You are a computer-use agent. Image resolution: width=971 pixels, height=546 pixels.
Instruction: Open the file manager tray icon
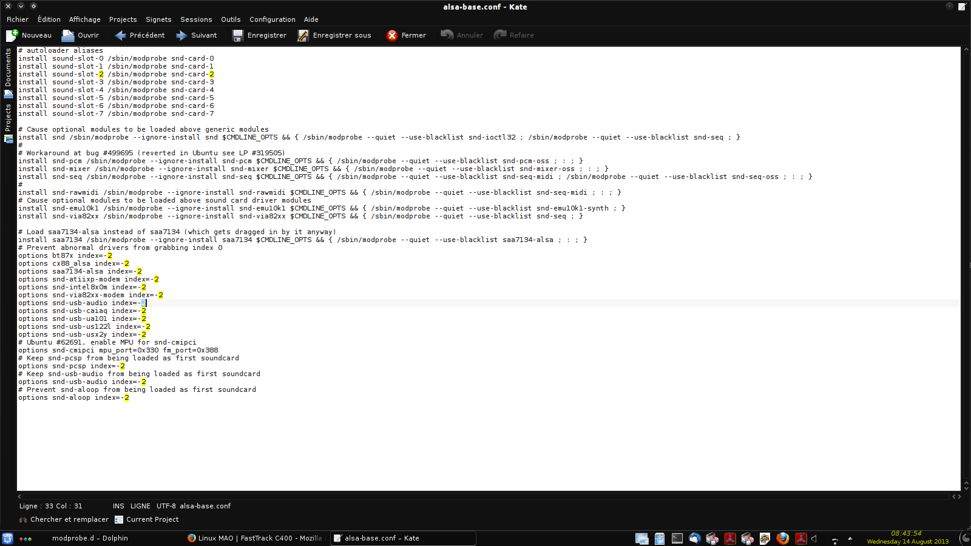pos(660,538)
